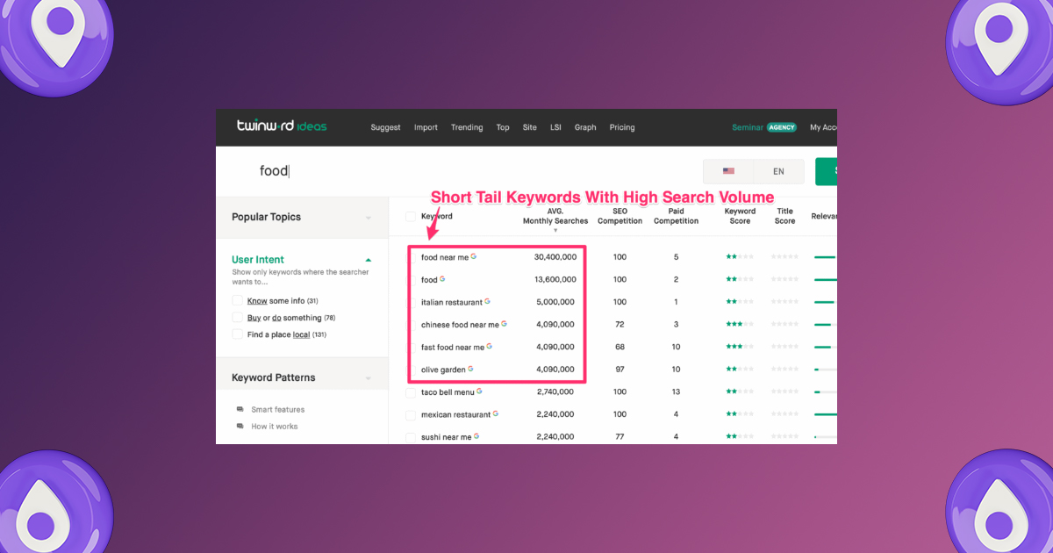Select the mexican restaurant row checkbox

pos(411,414)
